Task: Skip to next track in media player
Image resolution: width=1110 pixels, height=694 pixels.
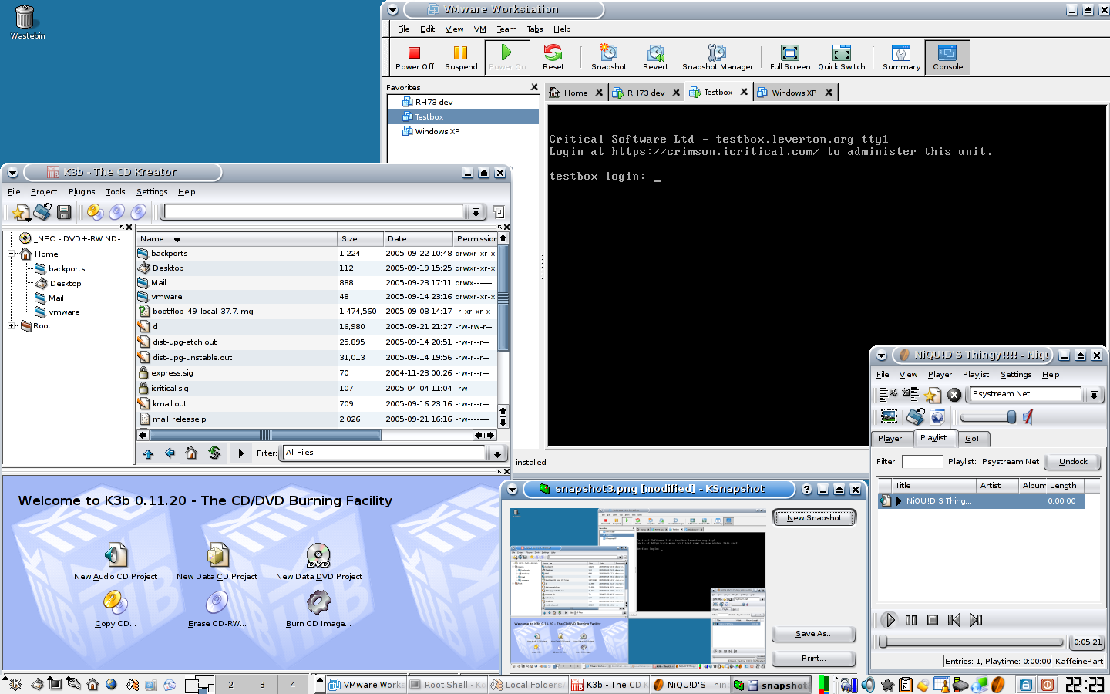Action: tap(976, 620)
